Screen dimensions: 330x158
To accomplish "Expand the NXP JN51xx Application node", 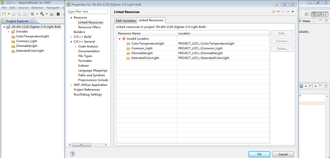I will point(71,85).
